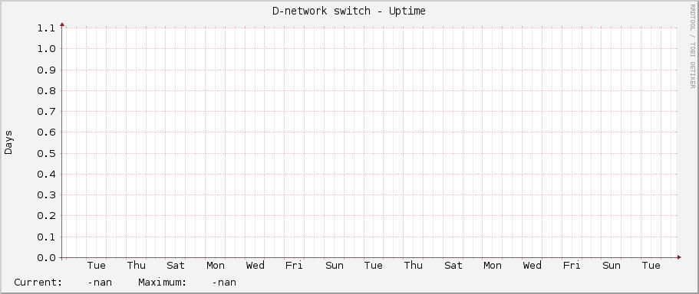Click the "Current:" legend label
This screenshot has width=699, height=294.
tap(38, 283)
